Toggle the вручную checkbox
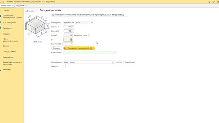The image size is (219, 123). point(65,66)
